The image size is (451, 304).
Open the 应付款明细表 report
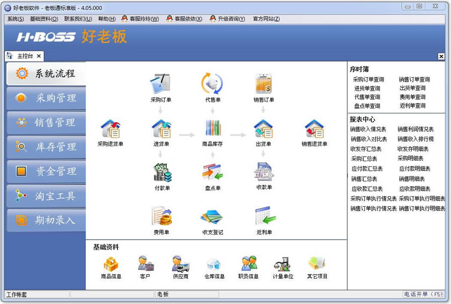point(415,169)
